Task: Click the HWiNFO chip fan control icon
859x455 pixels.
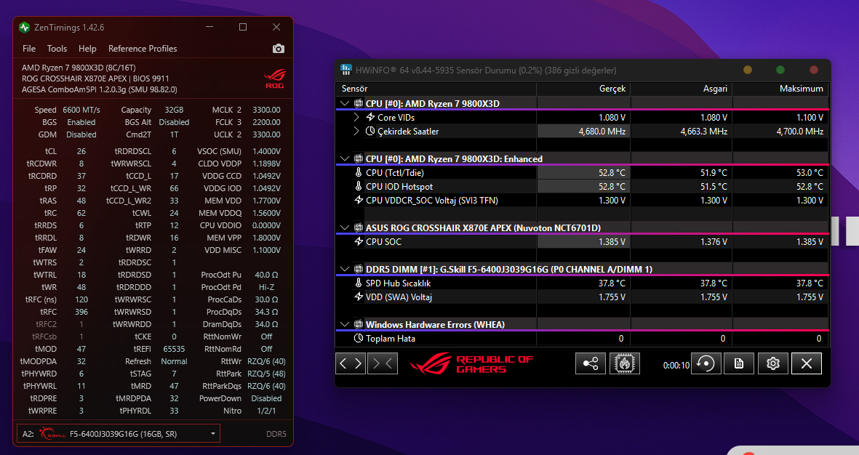Action: click(625, 363)
